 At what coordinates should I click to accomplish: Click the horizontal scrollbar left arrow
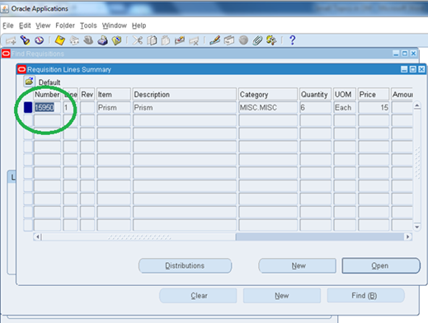tap(38, 236)
